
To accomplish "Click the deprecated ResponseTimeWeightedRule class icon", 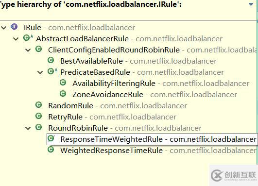I will (51, 138).
